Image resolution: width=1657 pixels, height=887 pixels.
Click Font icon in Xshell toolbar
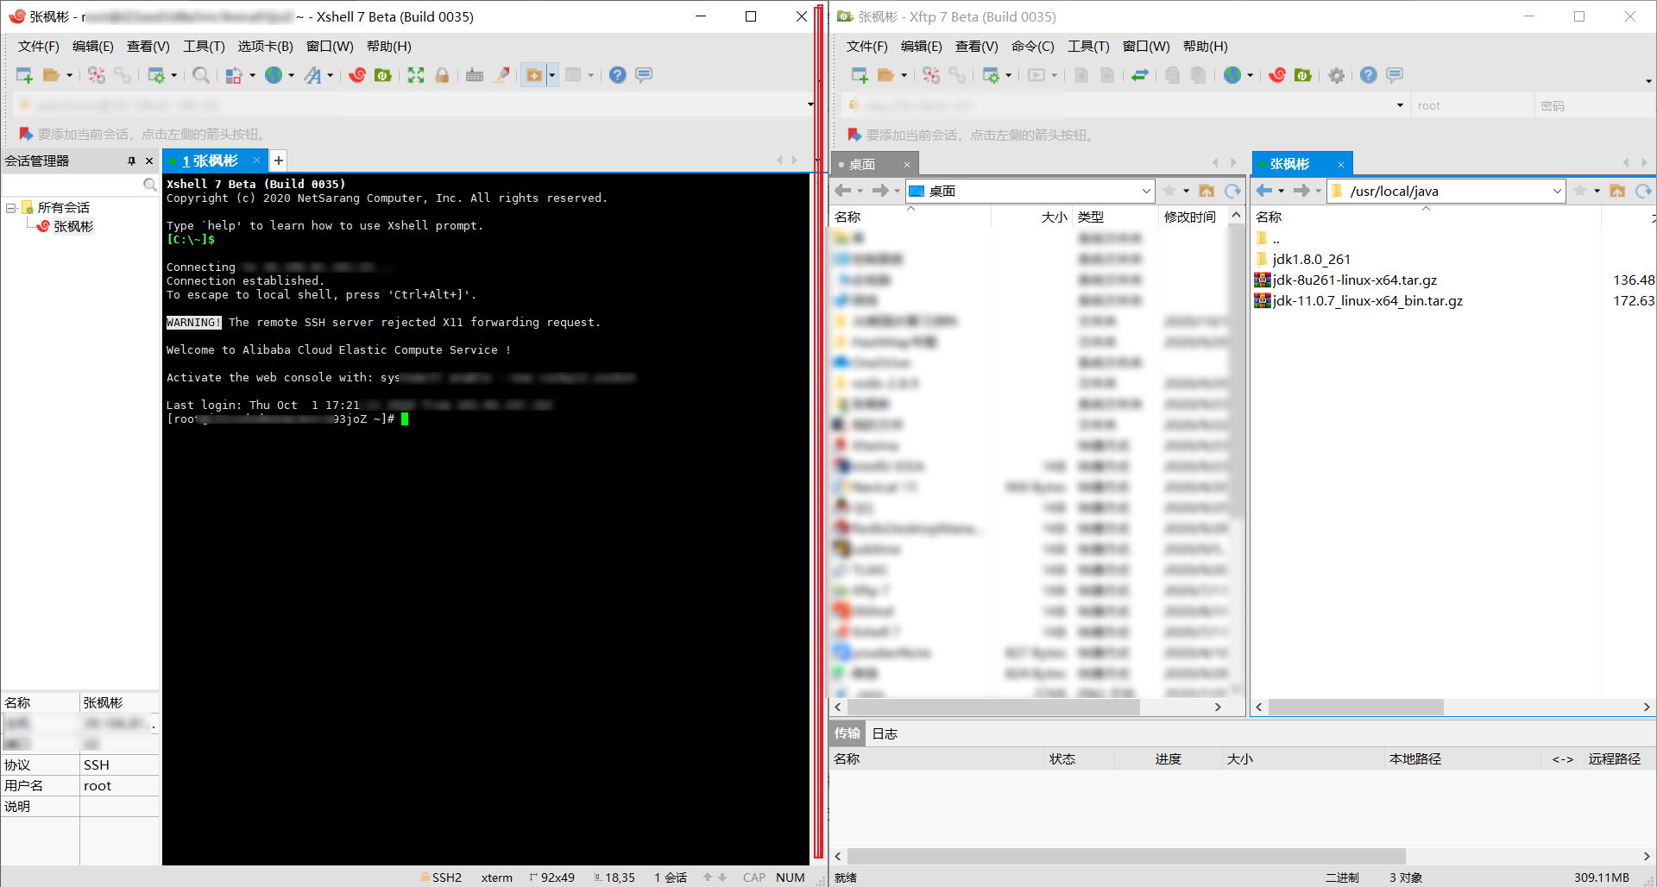[x=312, y=75]
